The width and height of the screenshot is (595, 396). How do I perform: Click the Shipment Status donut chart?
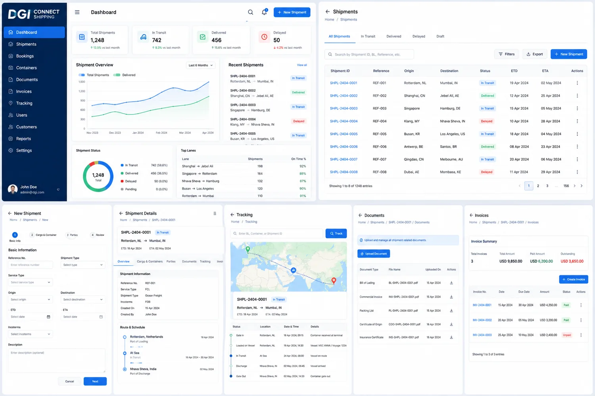point(98,176)
